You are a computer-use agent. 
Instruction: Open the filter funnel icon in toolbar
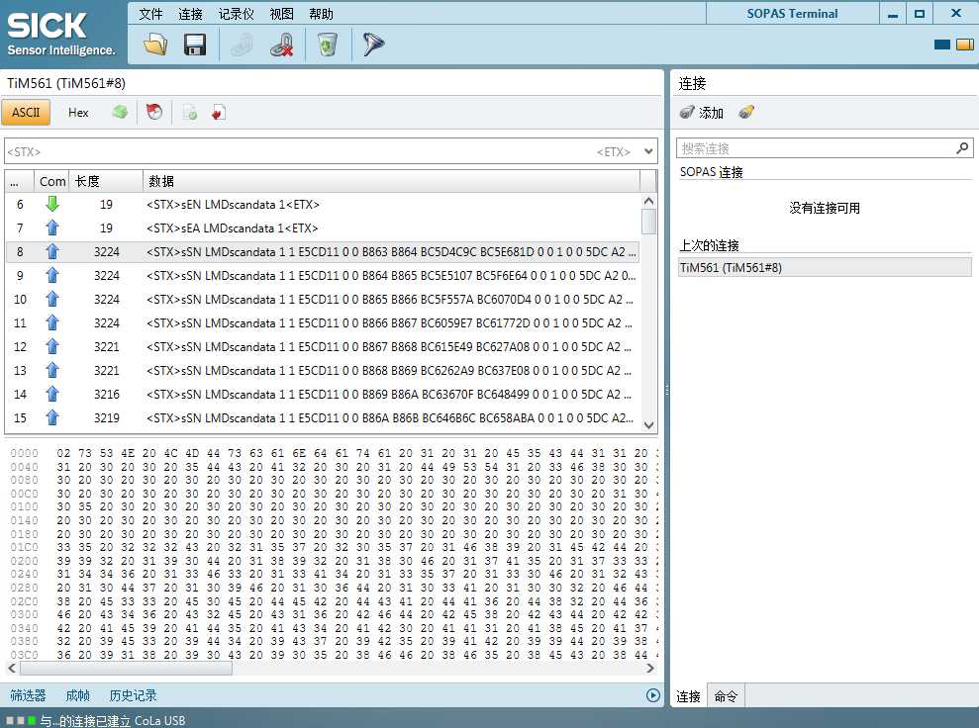(x=373, y=45)
